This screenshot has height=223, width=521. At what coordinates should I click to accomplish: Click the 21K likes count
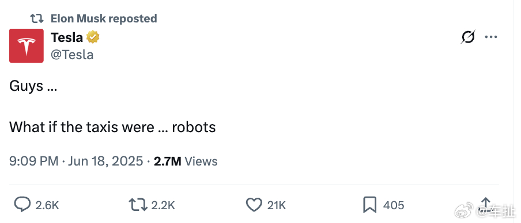point(277,205)
